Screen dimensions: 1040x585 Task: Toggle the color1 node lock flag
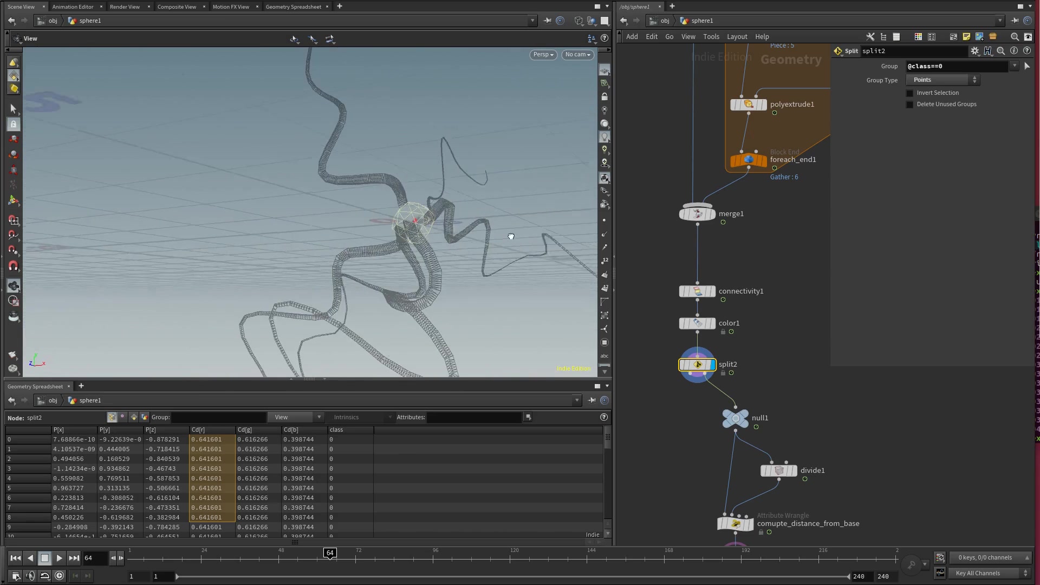pyautogui.click(x=723, y=332)
